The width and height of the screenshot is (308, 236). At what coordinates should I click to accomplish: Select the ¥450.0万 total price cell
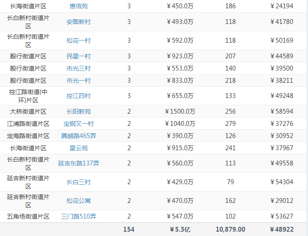tap(180, 6)
